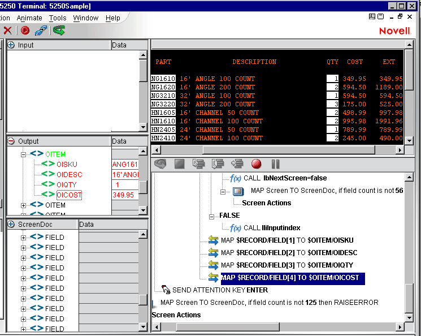Click the grayed back arrow in animation toolbar
This screenshot has width=421, height=336.
[160, 164]
